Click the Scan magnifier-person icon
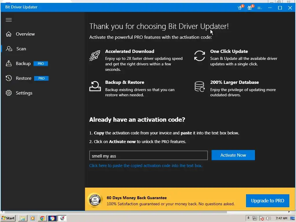Screen dimensions: 296x222 click(x=9, y=49)
